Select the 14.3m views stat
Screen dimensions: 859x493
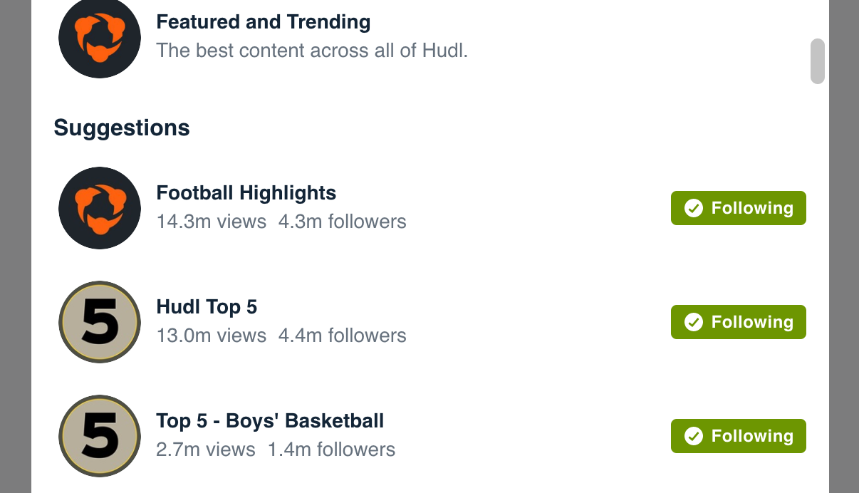point(212,222)
